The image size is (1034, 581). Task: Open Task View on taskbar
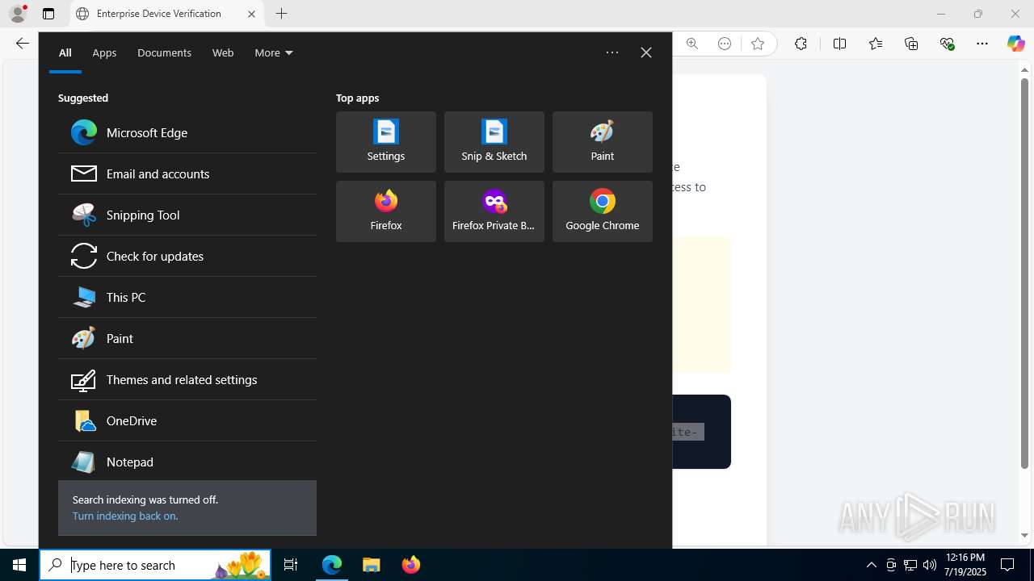point(291,565)
